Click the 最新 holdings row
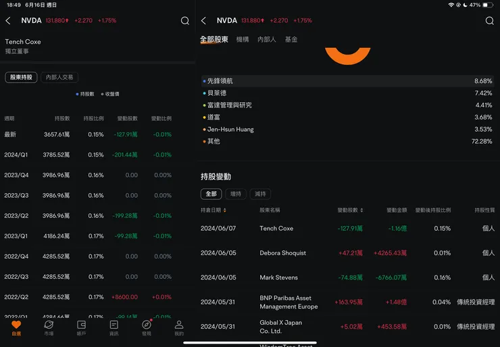 [88, 134]
